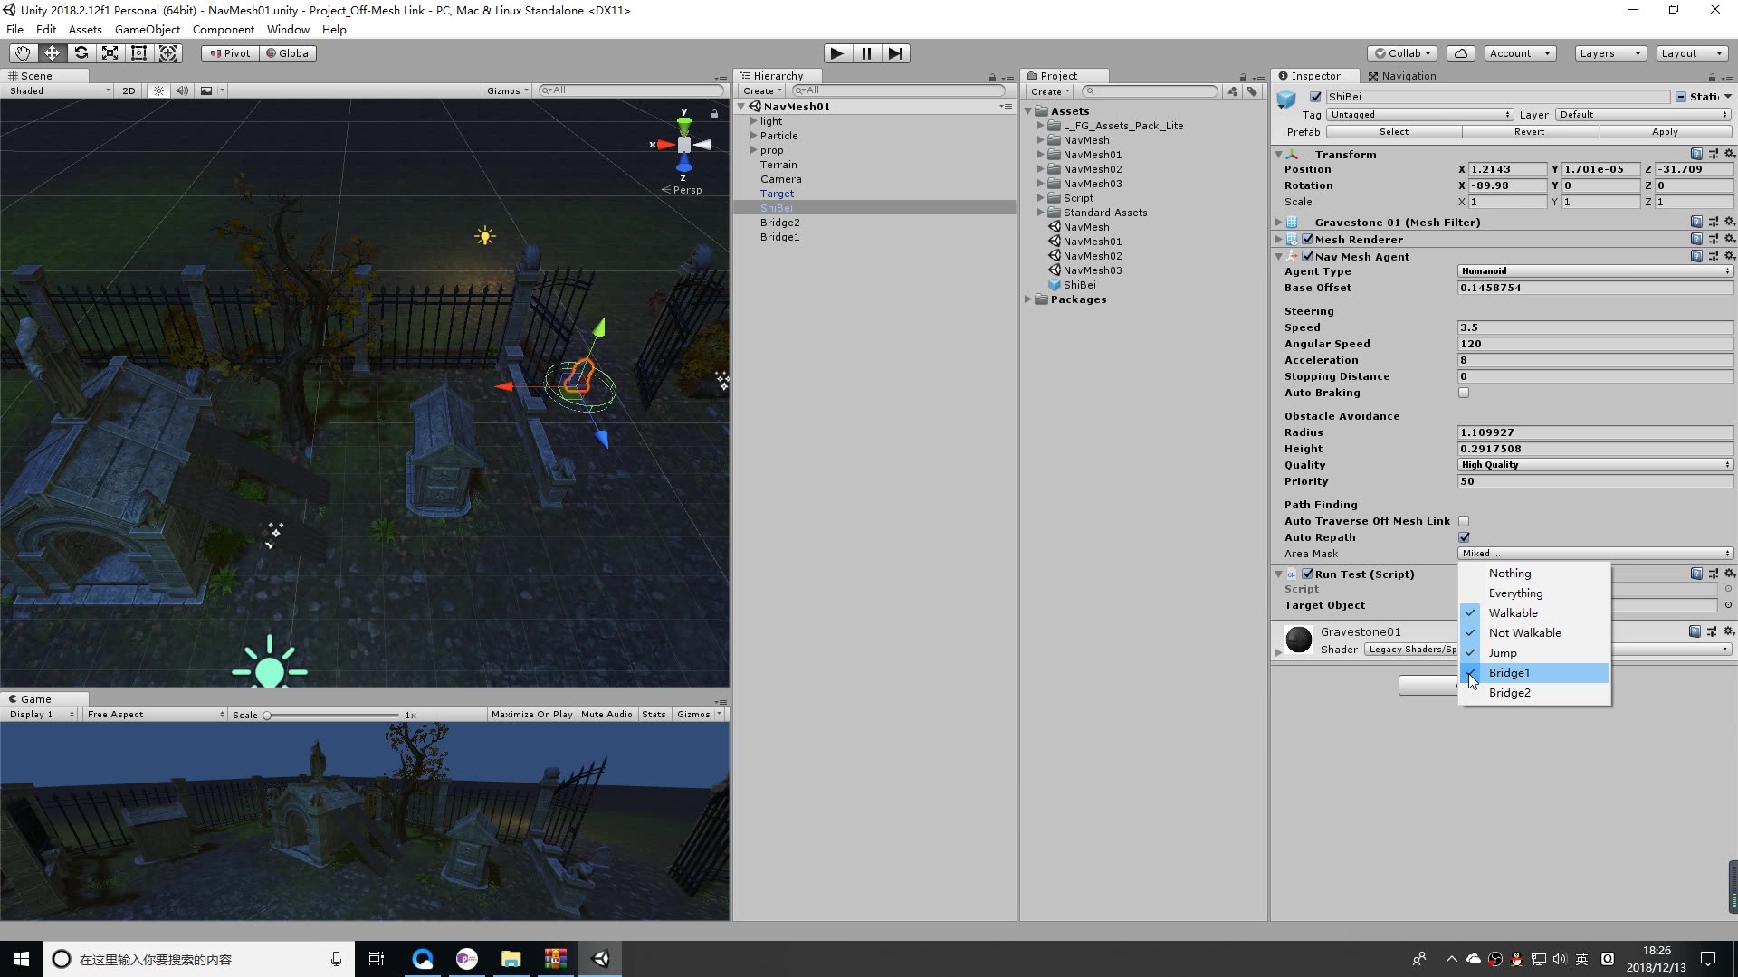Select the Move tool in the toolbar

pyautogui.click(x=52, y=52)
